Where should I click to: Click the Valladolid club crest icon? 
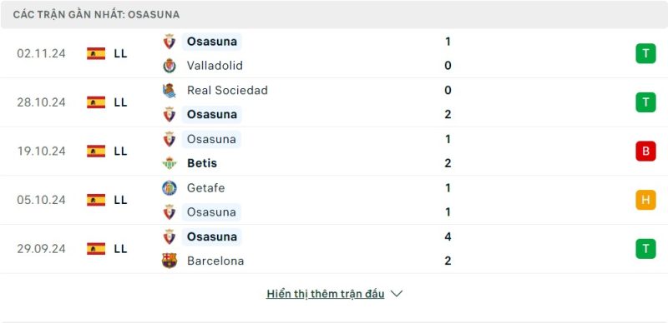tap(170, 66)
